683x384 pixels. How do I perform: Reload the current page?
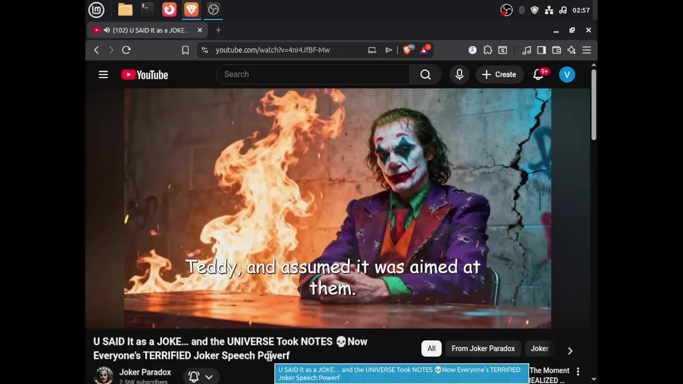[126, 50]
